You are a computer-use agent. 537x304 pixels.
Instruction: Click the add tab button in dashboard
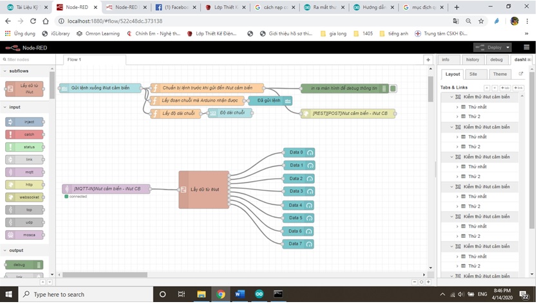click(x=504, y=87)
